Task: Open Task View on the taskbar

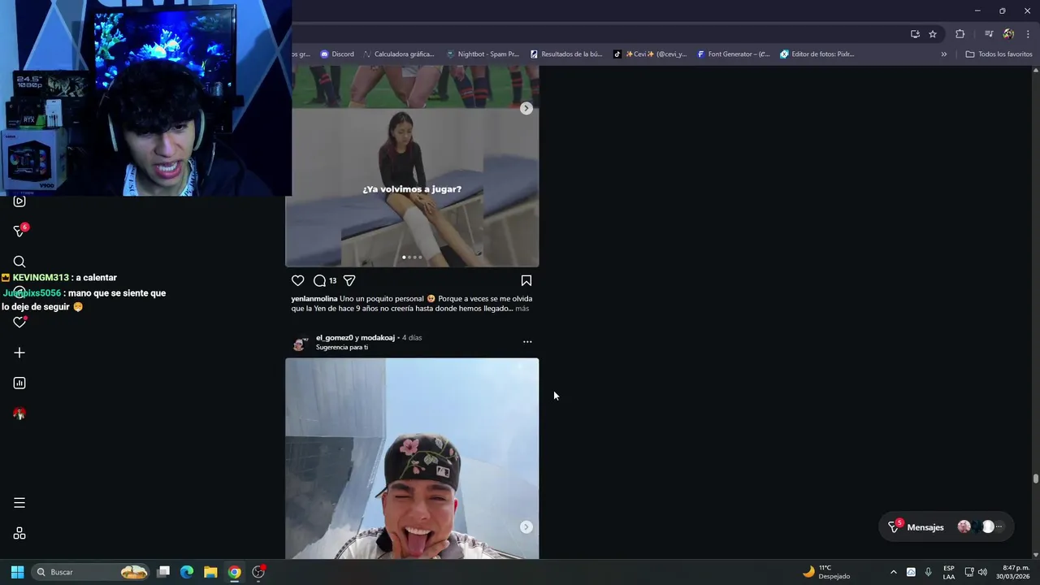Action: pyautogui.click(x=163, y=572)
